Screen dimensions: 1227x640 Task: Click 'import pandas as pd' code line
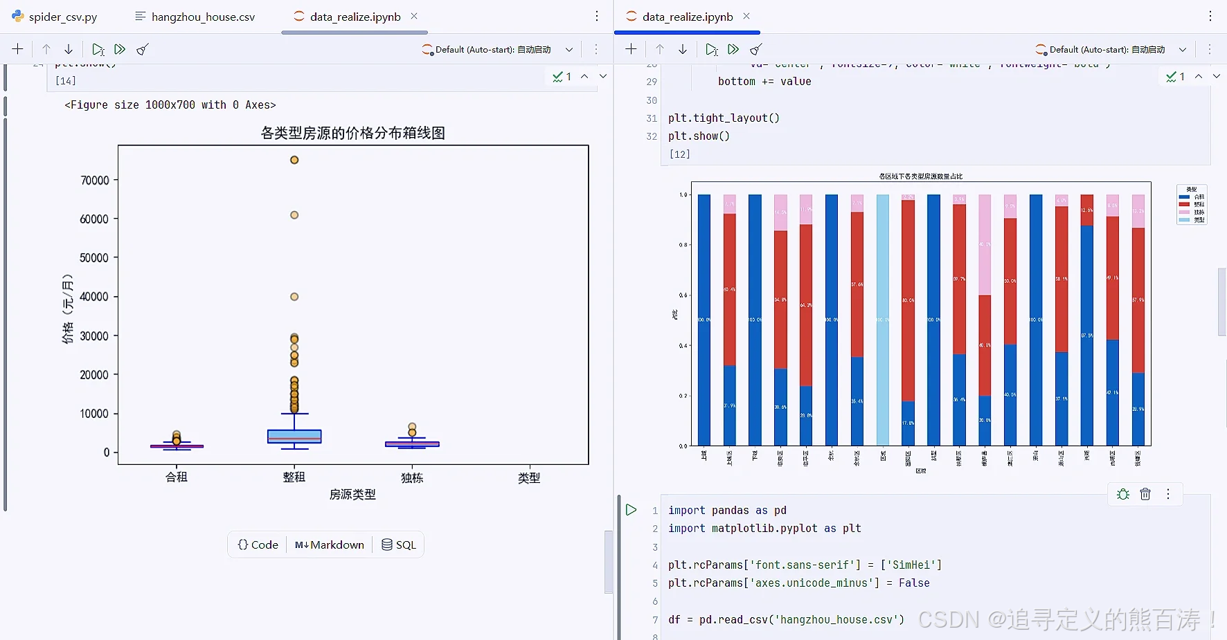(x=727, y=511)
